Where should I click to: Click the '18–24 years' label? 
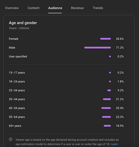pyautogui.click(x=17, y=81)
